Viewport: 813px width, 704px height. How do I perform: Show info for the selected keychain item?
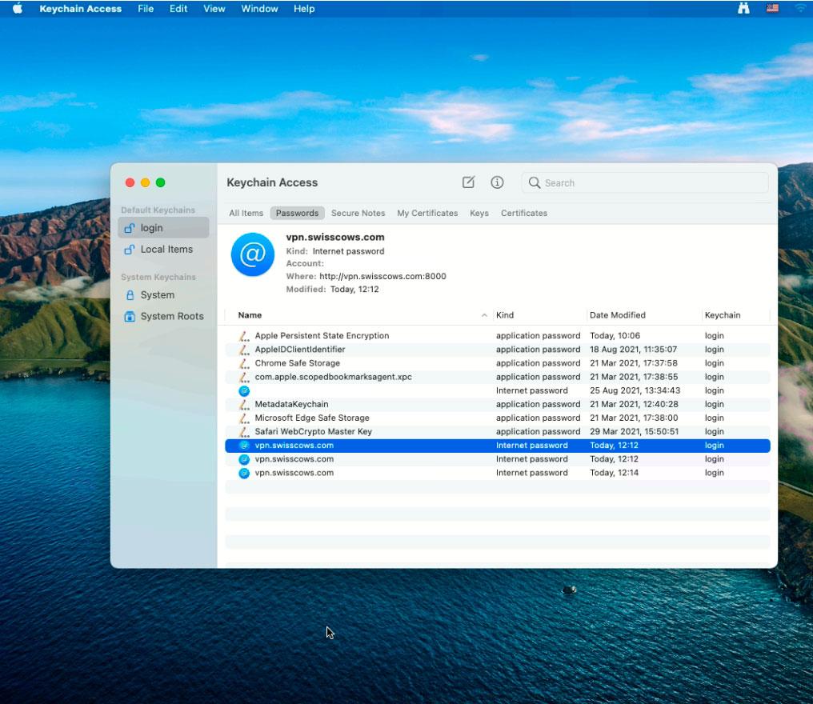point(497,182)
